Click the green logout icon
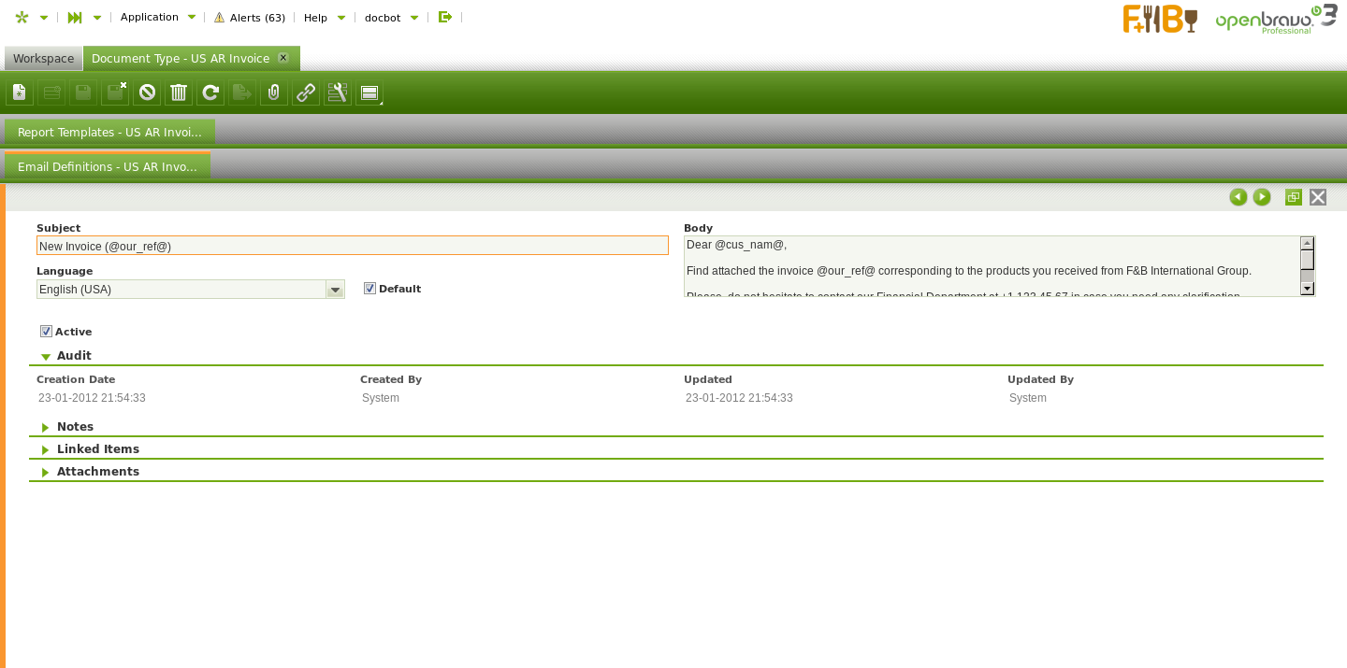The image size is (1347, 668). 445,17
